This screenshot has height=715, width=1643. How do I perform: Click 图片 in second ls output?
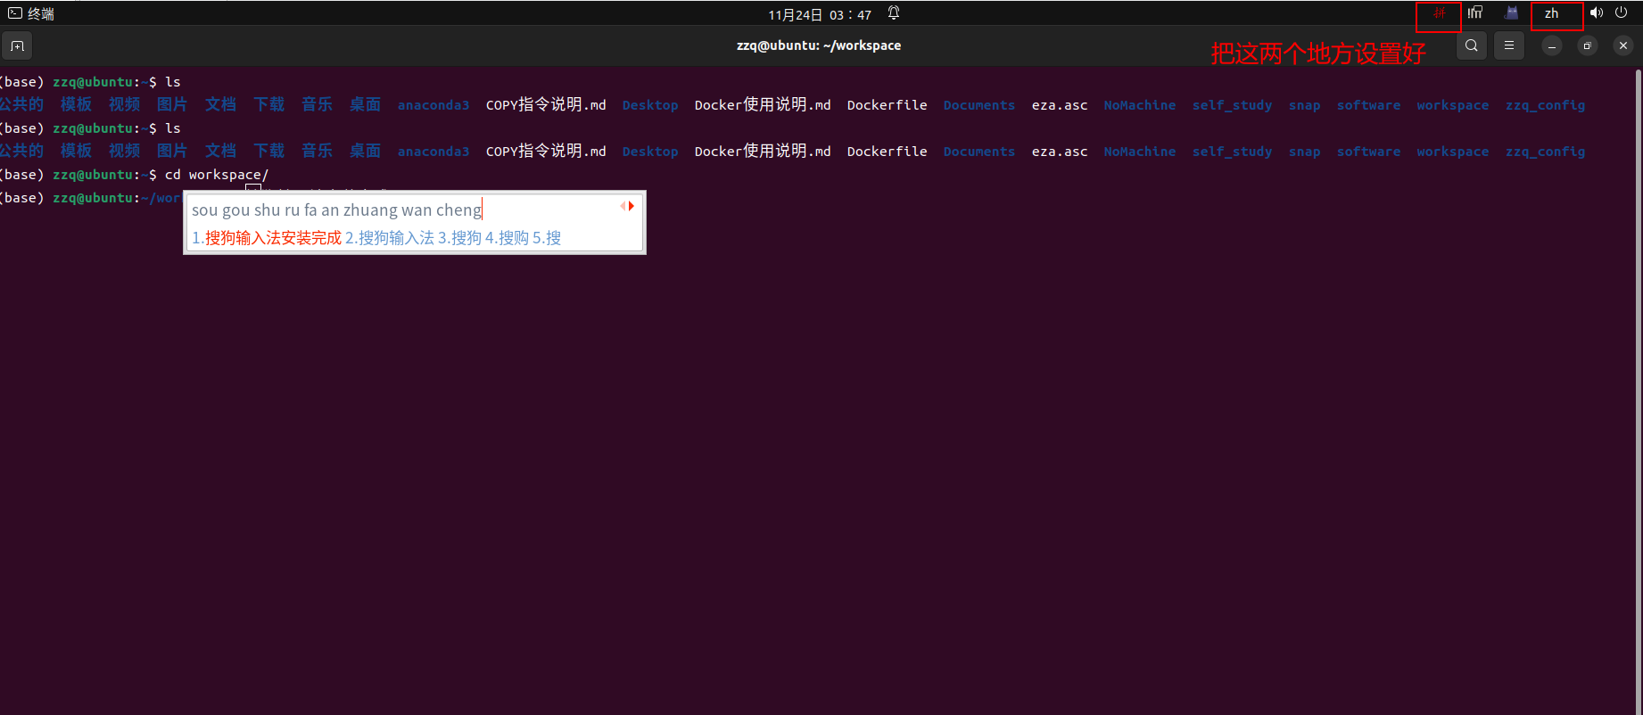tap(172, 151)
